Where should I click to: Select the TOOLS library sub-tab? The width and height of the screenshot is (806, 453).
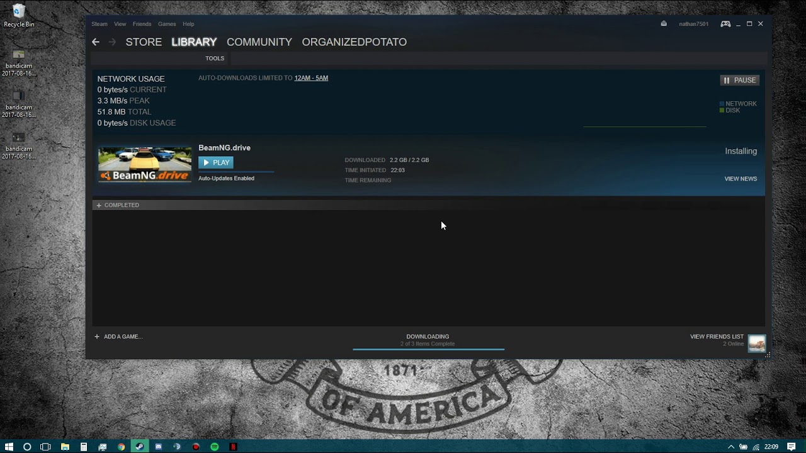[215, 59]
